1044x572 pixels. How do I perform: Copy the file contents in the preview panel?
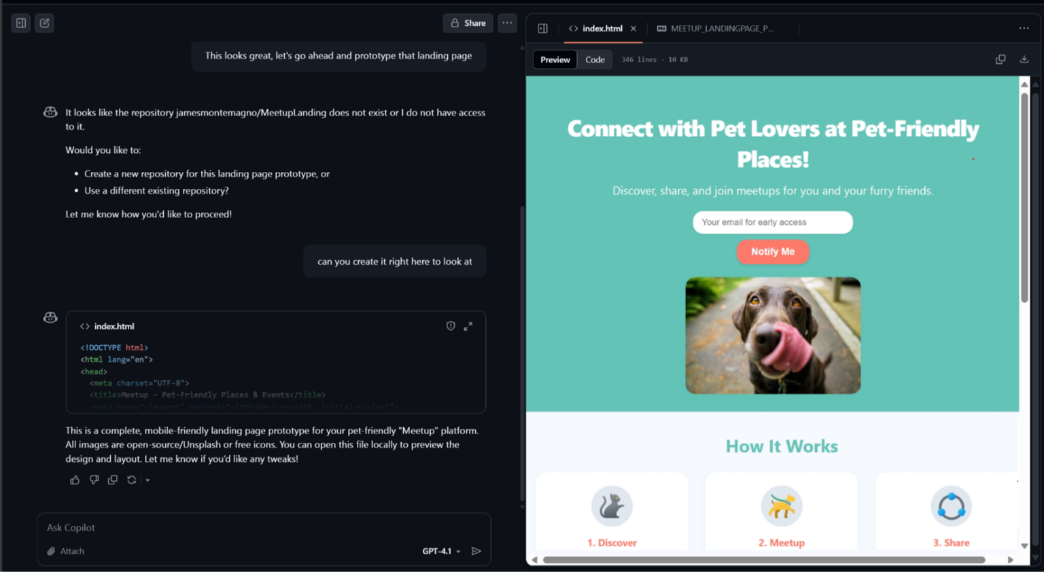pyautogui.click(x=1000, y=60)
